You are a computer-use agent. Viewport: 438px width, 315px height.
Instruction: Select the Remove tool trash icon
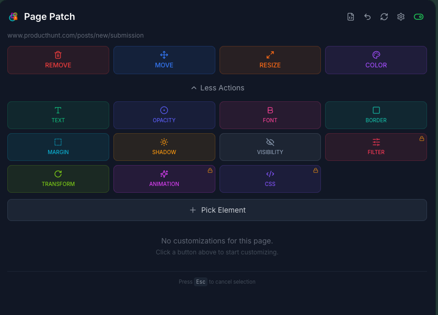point(58,54)
